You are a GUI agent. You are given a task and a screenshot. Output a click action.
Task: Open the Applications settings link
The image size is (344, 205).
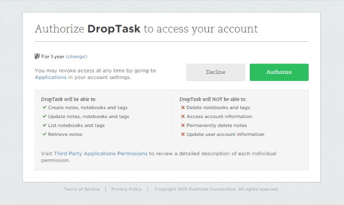[51, 77]
